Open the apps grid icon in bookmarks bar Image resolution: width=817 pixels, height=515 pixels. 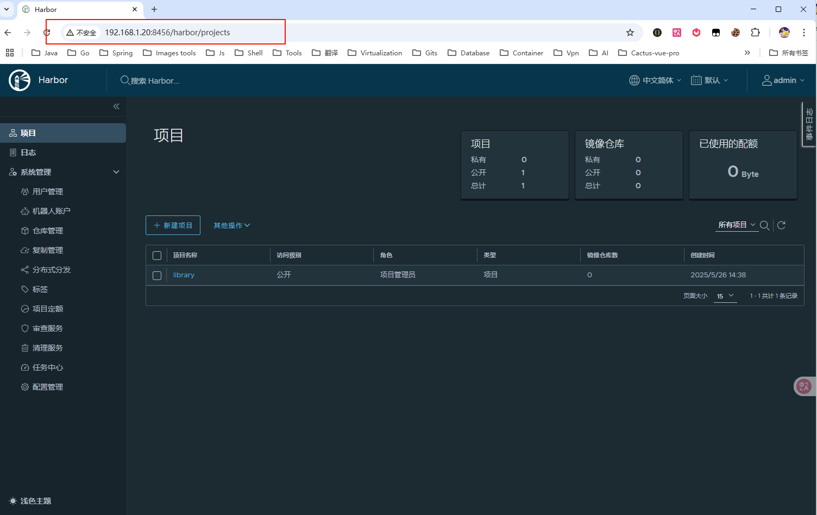coord(10,53)
